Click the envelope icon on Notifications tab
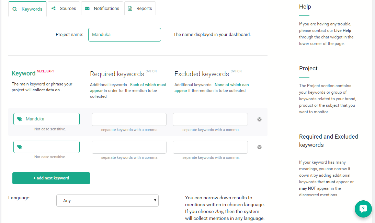Viewport: 375px width, 223px height. (87, 9)
